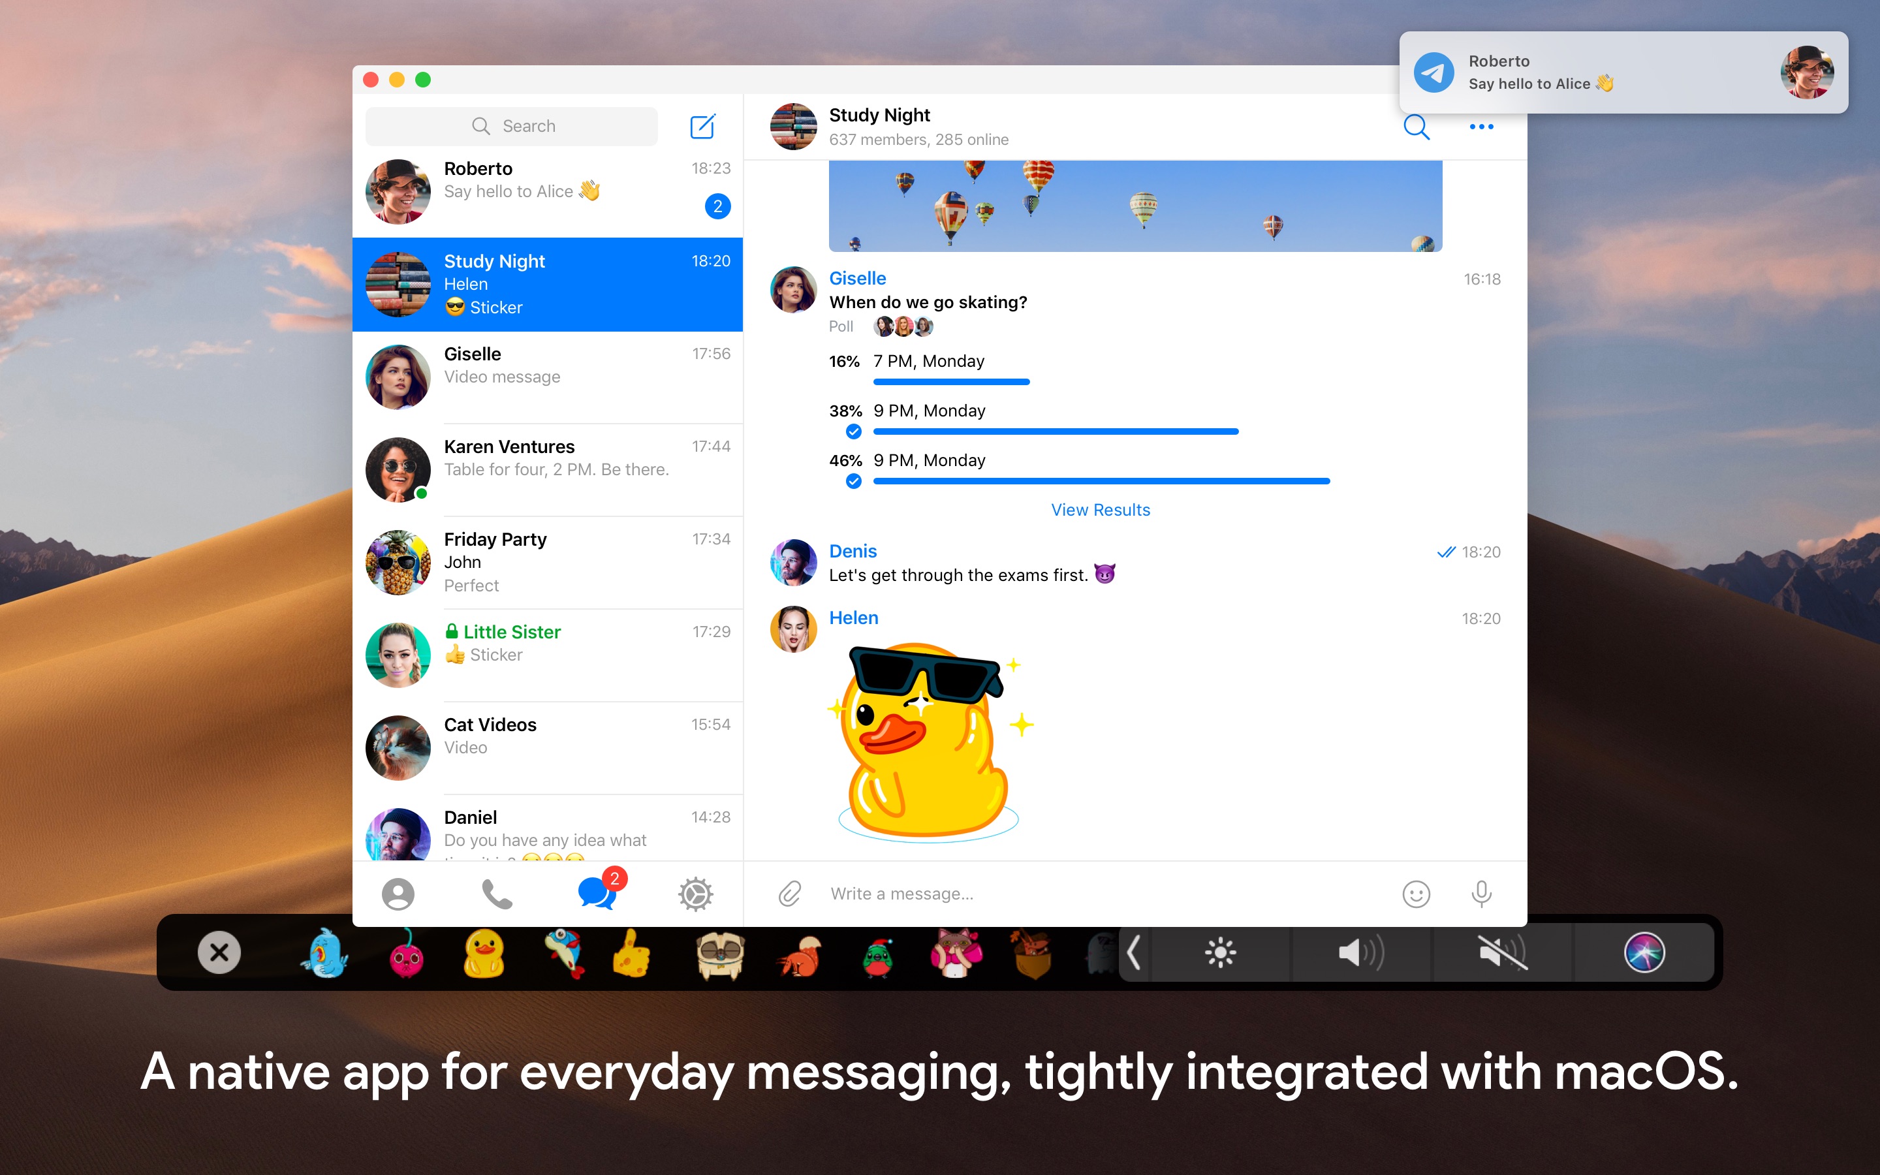Image resolution: width=1880 pixels, height=1175 pixels.
Task: View Results of the skating poll
Action: click(1099, 509)
